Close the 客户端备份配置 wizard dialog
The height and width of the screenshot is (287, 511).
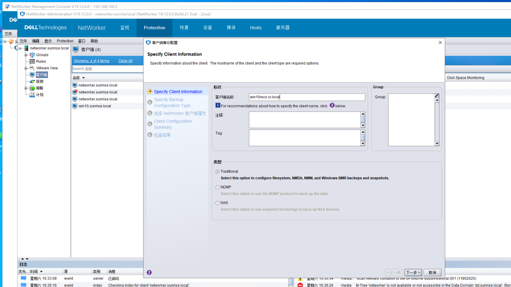click(x=440, y=43)
